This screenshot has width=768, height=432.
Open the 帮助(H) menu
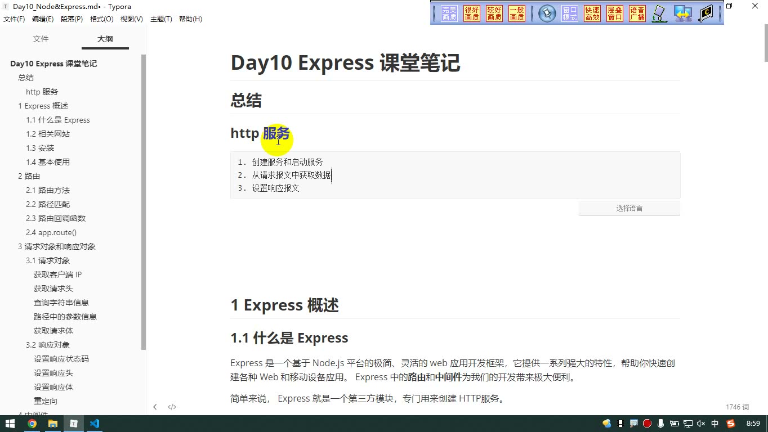click(190, 19)
